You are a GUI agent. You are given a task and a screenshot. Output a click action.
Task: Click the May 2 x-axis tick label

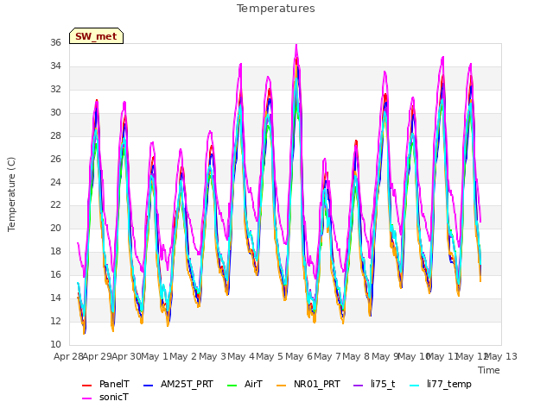click(x=183, y=356)
